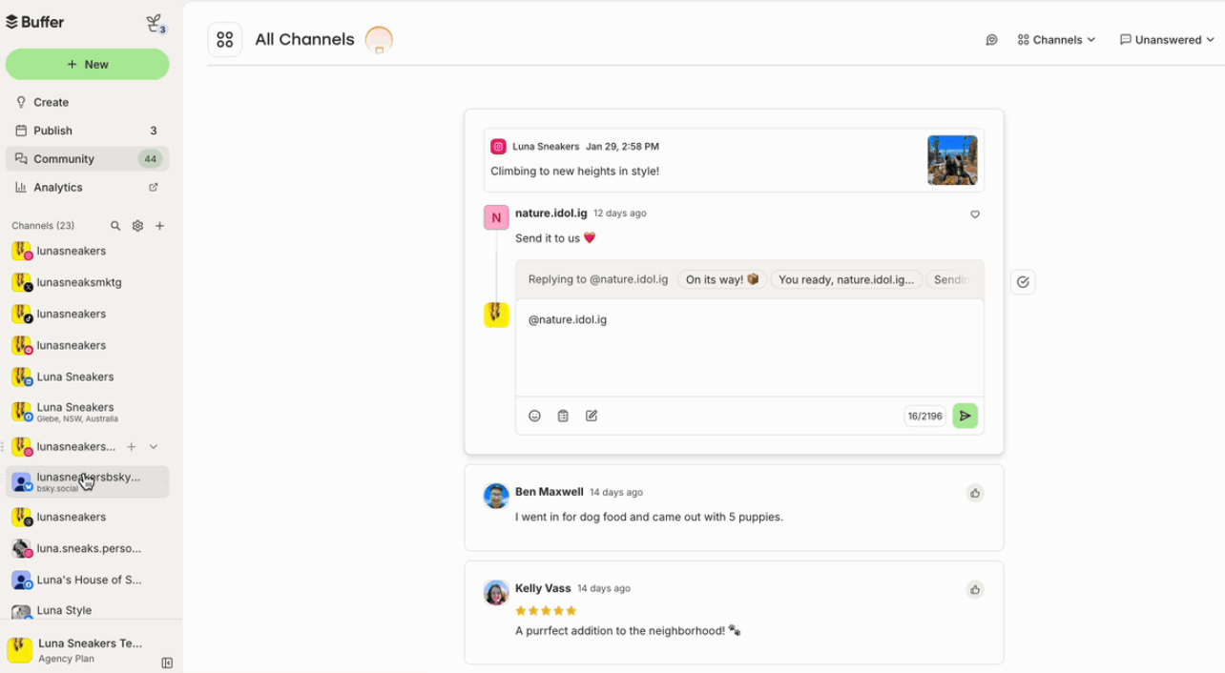This screenshot has height=673, width=1225.
Task: Open the comment bubble icon in header
Action: click(x=992, y=40)
